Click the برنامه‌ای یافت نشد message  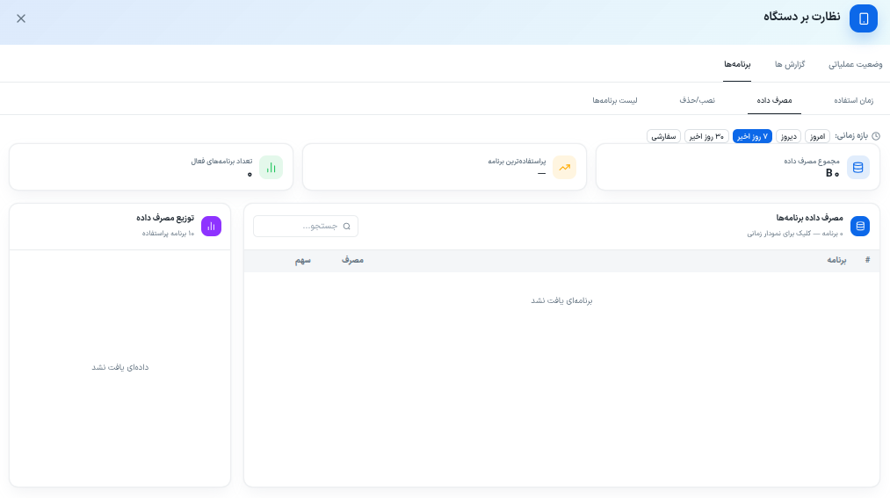pos(561,300)
